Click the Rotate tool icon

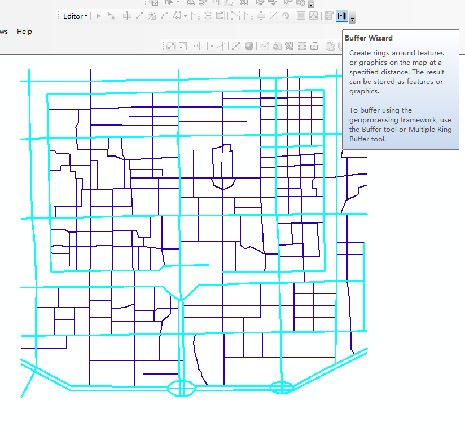point(286,16)
